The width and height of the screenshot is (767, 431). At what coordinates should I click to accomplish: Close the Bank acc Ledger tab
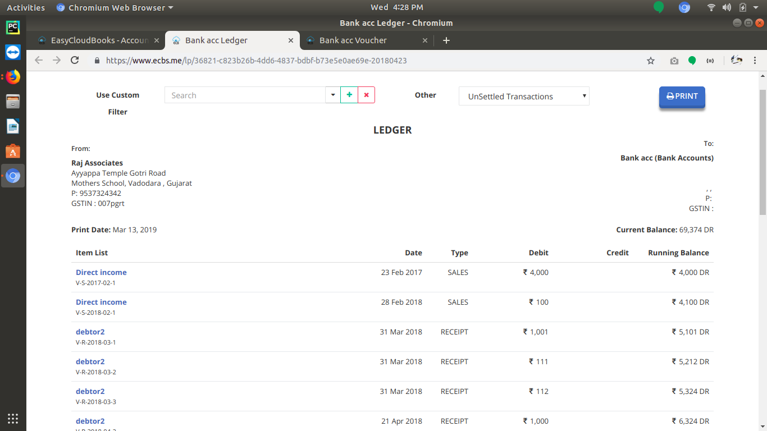coord(291,40)
